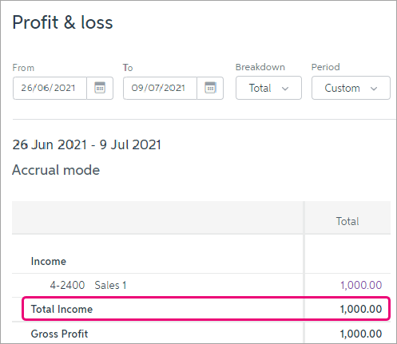
Task: Click the Profit & loss page title
Action: (62, 22)
